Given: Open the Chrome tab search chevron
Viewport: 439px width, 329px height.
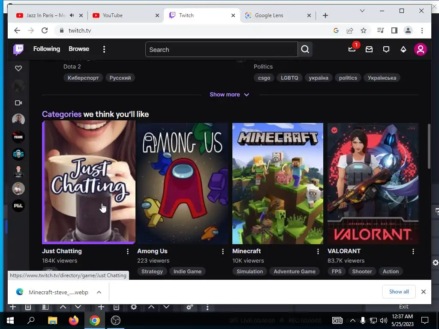Looking at the screenshot, I should pyautogui.click(x=362, y=11).
